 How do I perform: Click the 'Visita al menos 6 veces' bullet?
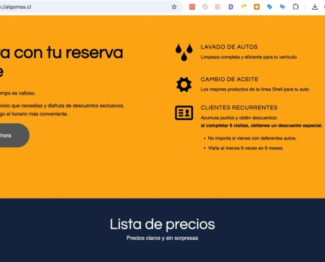pos(246,148)
